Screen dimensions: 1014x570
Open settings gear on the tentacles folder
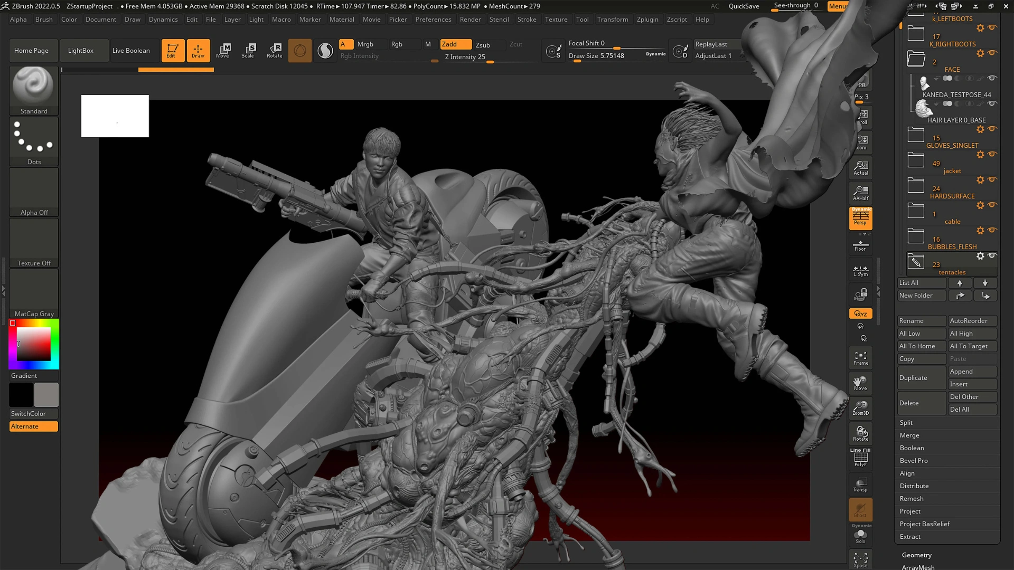(x=981, y=256)
